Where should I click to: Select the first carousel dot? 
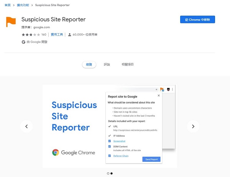pos(108,173)
